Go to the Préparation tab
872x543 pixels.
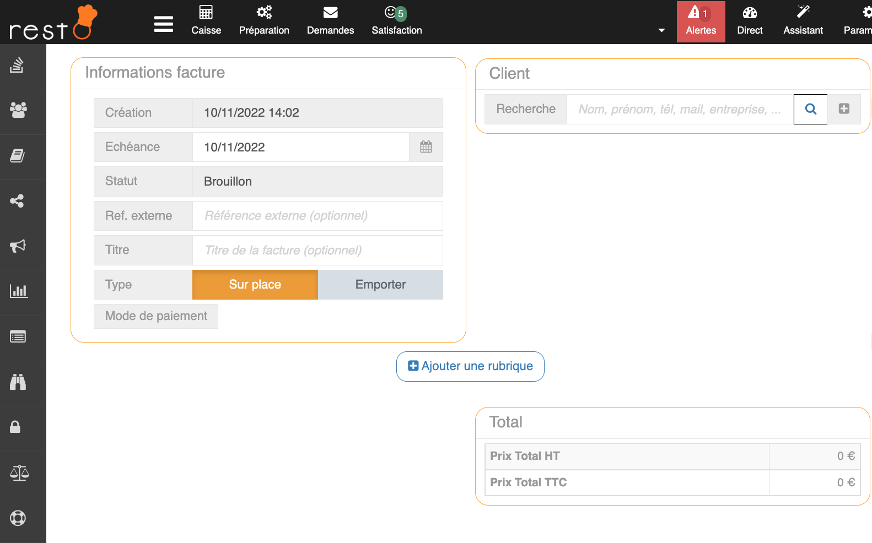click(x=264, y=21)
